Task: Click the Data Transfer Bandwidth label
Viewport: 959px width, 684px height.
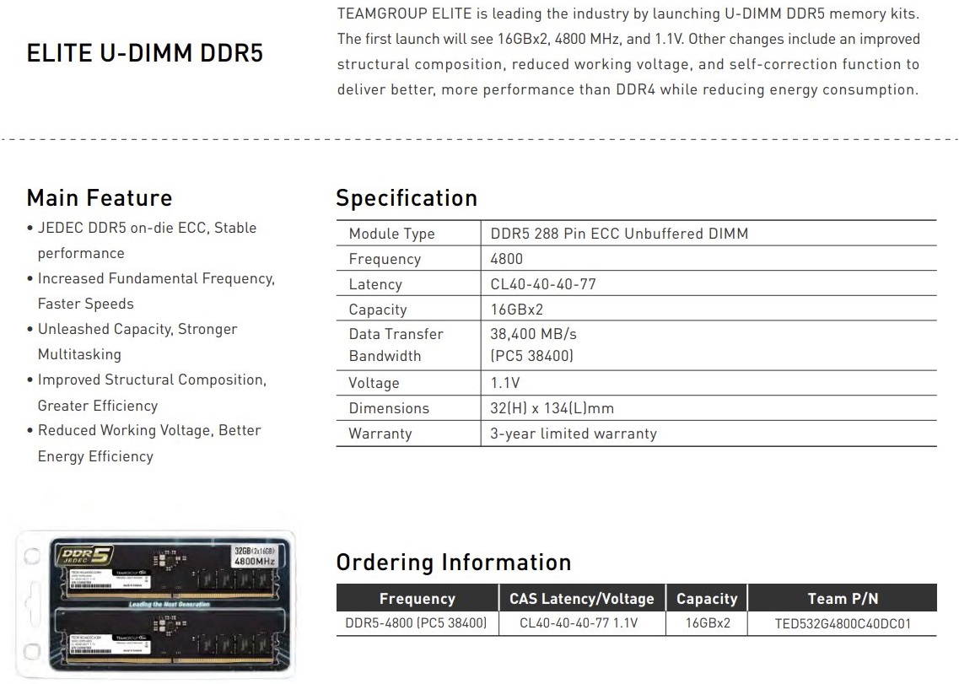Action: pos(396,345)
